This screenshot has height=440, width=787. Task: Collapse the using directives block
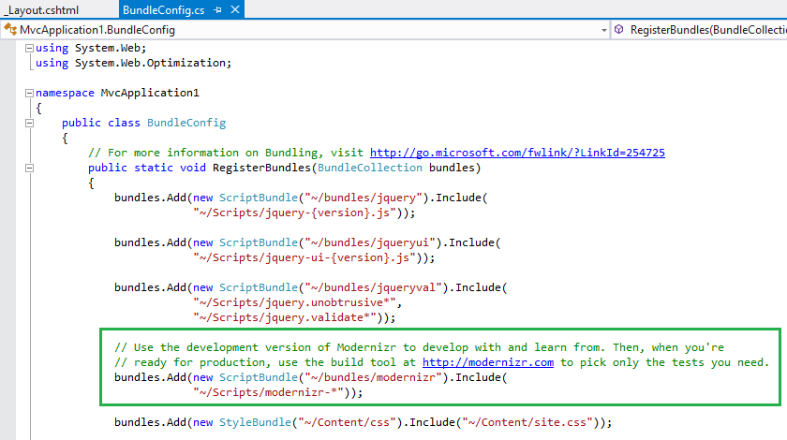coord(30,48)
